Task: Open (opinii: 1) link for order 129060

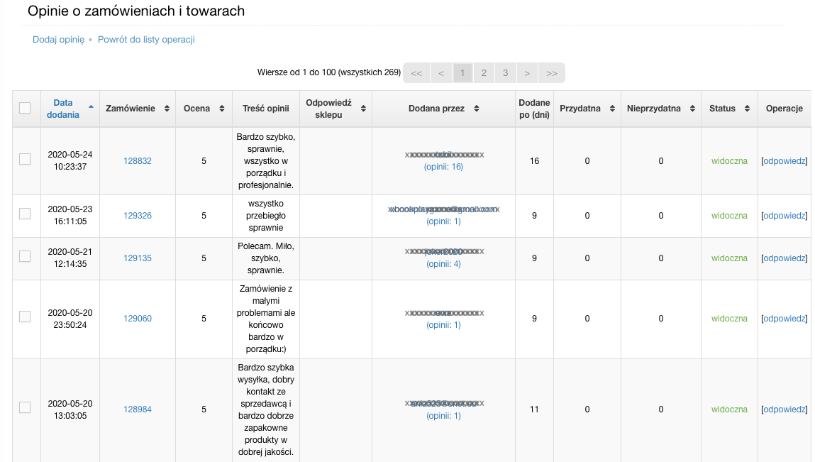Action: click(x=443, y=325)
